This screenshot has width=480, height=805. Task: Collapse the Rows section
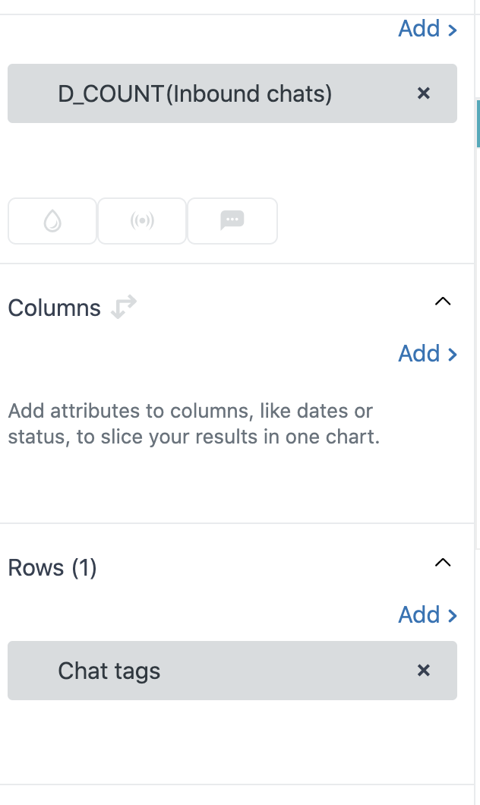(x=442, y=563)
